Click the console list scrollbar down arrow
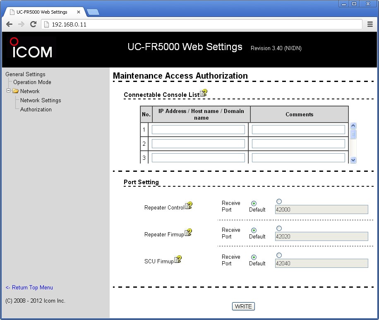379x320 pixels. pos(353,159)
